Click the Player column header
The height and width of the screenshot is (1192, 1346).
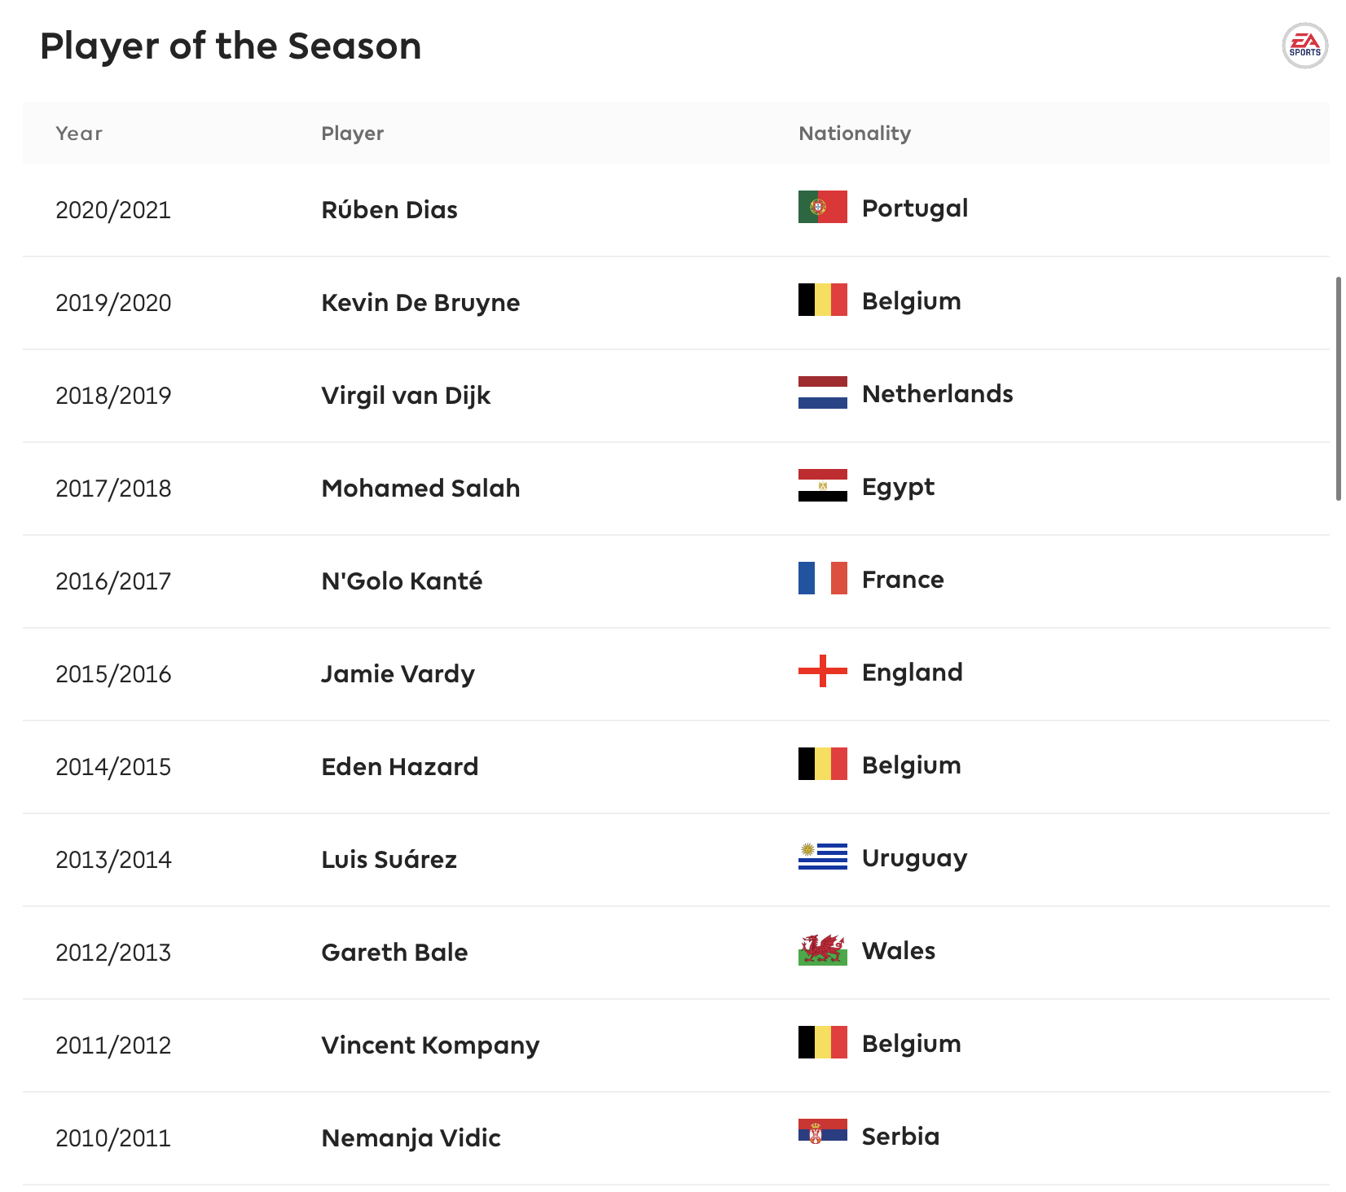tap(352, 134)
